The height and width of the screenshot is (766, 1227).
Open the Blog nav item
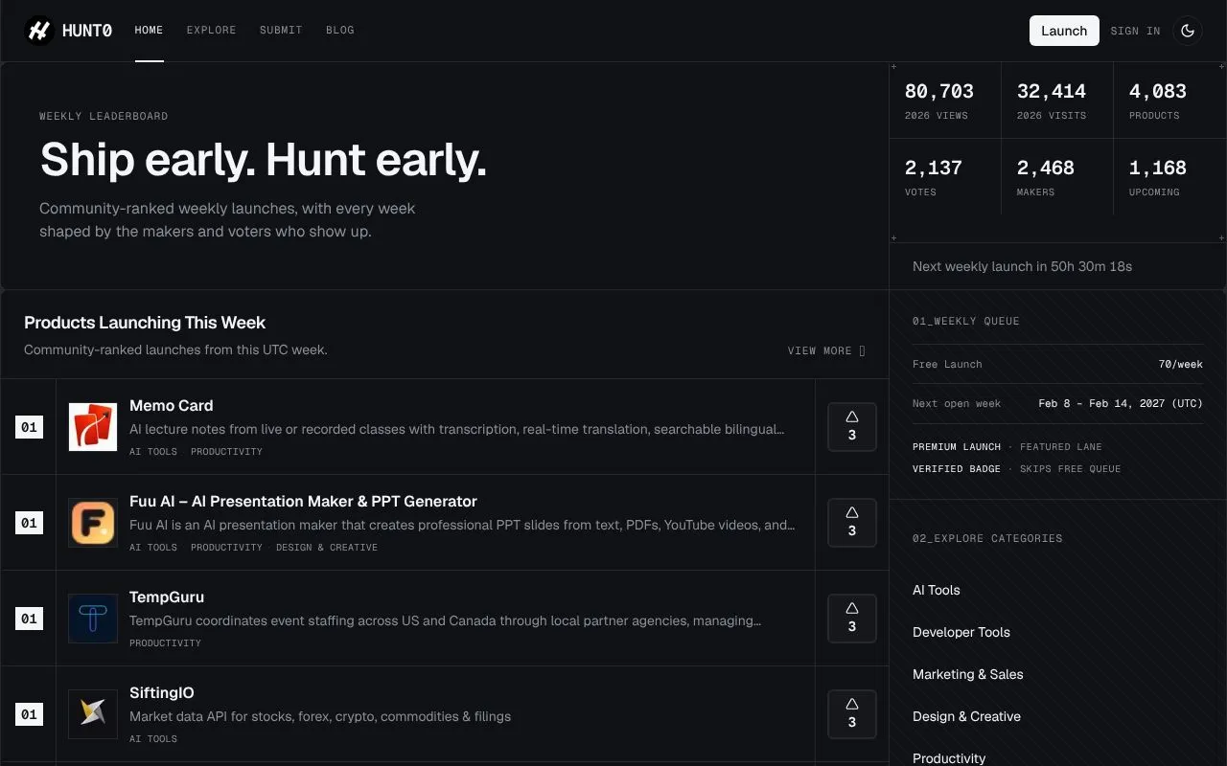[x=340, y=31]
